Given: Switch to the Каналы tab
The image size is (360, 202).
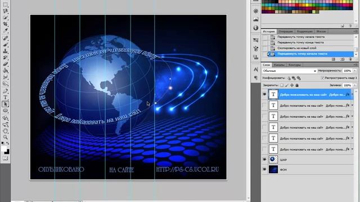Looking at the screenshot, I should (x=279, y=65).
